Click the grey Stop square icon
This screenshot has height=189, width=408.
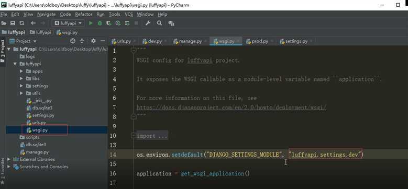coord(136,23)
